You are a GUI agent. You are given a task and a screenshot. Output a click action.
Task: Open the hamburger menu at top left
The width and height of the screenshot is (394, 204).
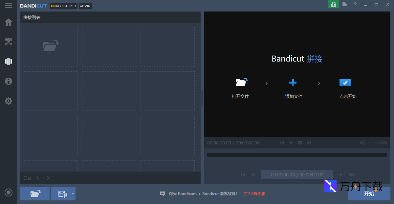coord(9,5)
